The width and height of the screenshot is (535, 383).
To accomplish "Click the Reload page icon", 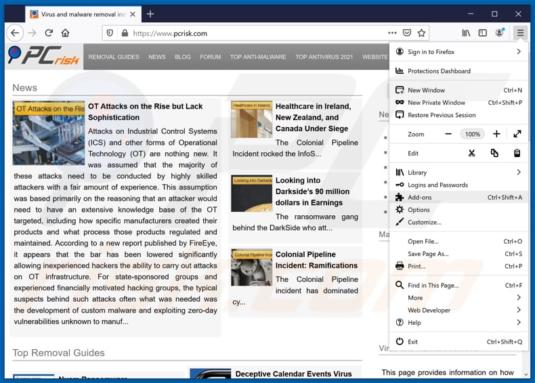I will click(x=49, y=32).
